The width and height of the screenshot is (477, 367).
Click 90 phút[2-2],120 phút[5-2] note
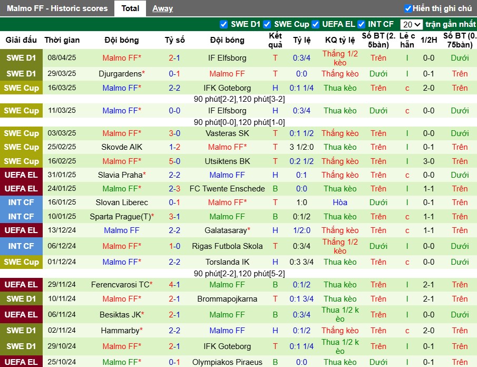click(x=239, y=274)
